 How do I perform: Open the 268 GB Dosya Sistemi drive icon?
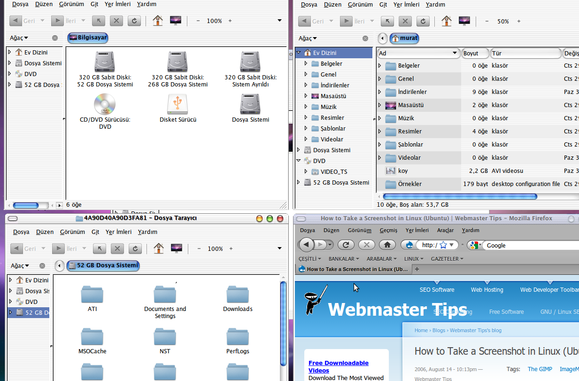click(x=177, y=62)
